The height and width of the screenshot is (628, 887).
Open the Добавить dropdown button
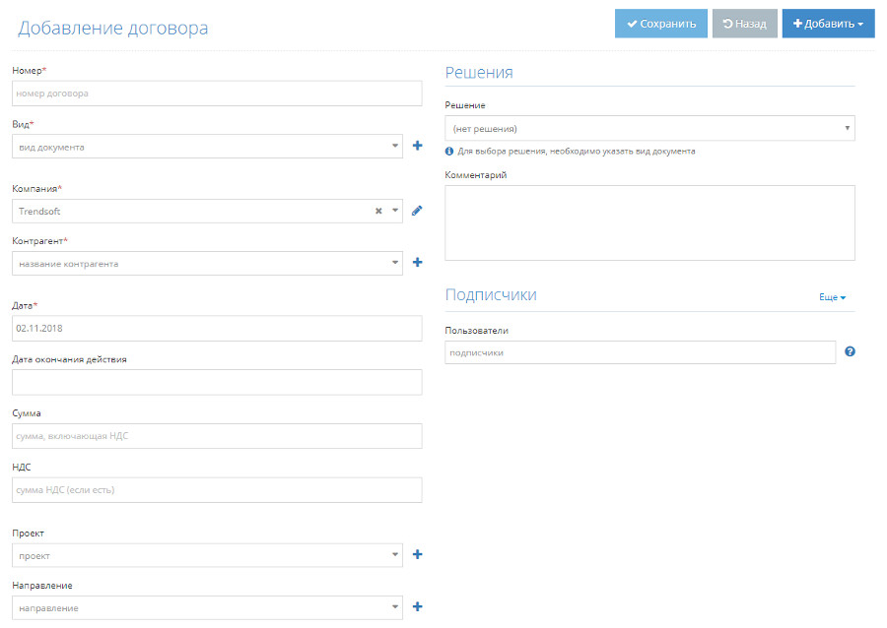click(x=828, y=24)
